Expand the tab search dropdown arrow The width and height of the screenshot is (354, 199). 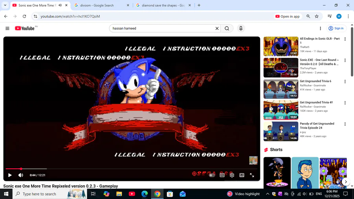5,5
